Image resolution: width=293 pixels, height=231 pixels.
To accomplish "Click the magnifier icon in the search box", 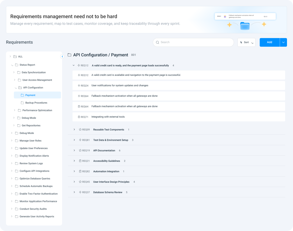I will coord(158,42).
